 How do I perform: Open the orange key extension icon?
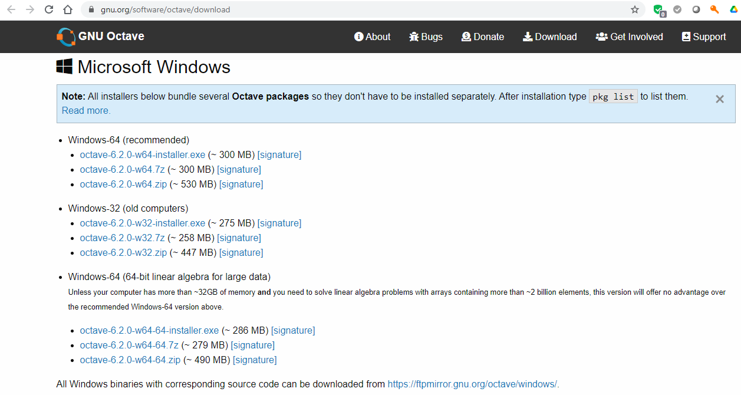[x=714, y=9]
